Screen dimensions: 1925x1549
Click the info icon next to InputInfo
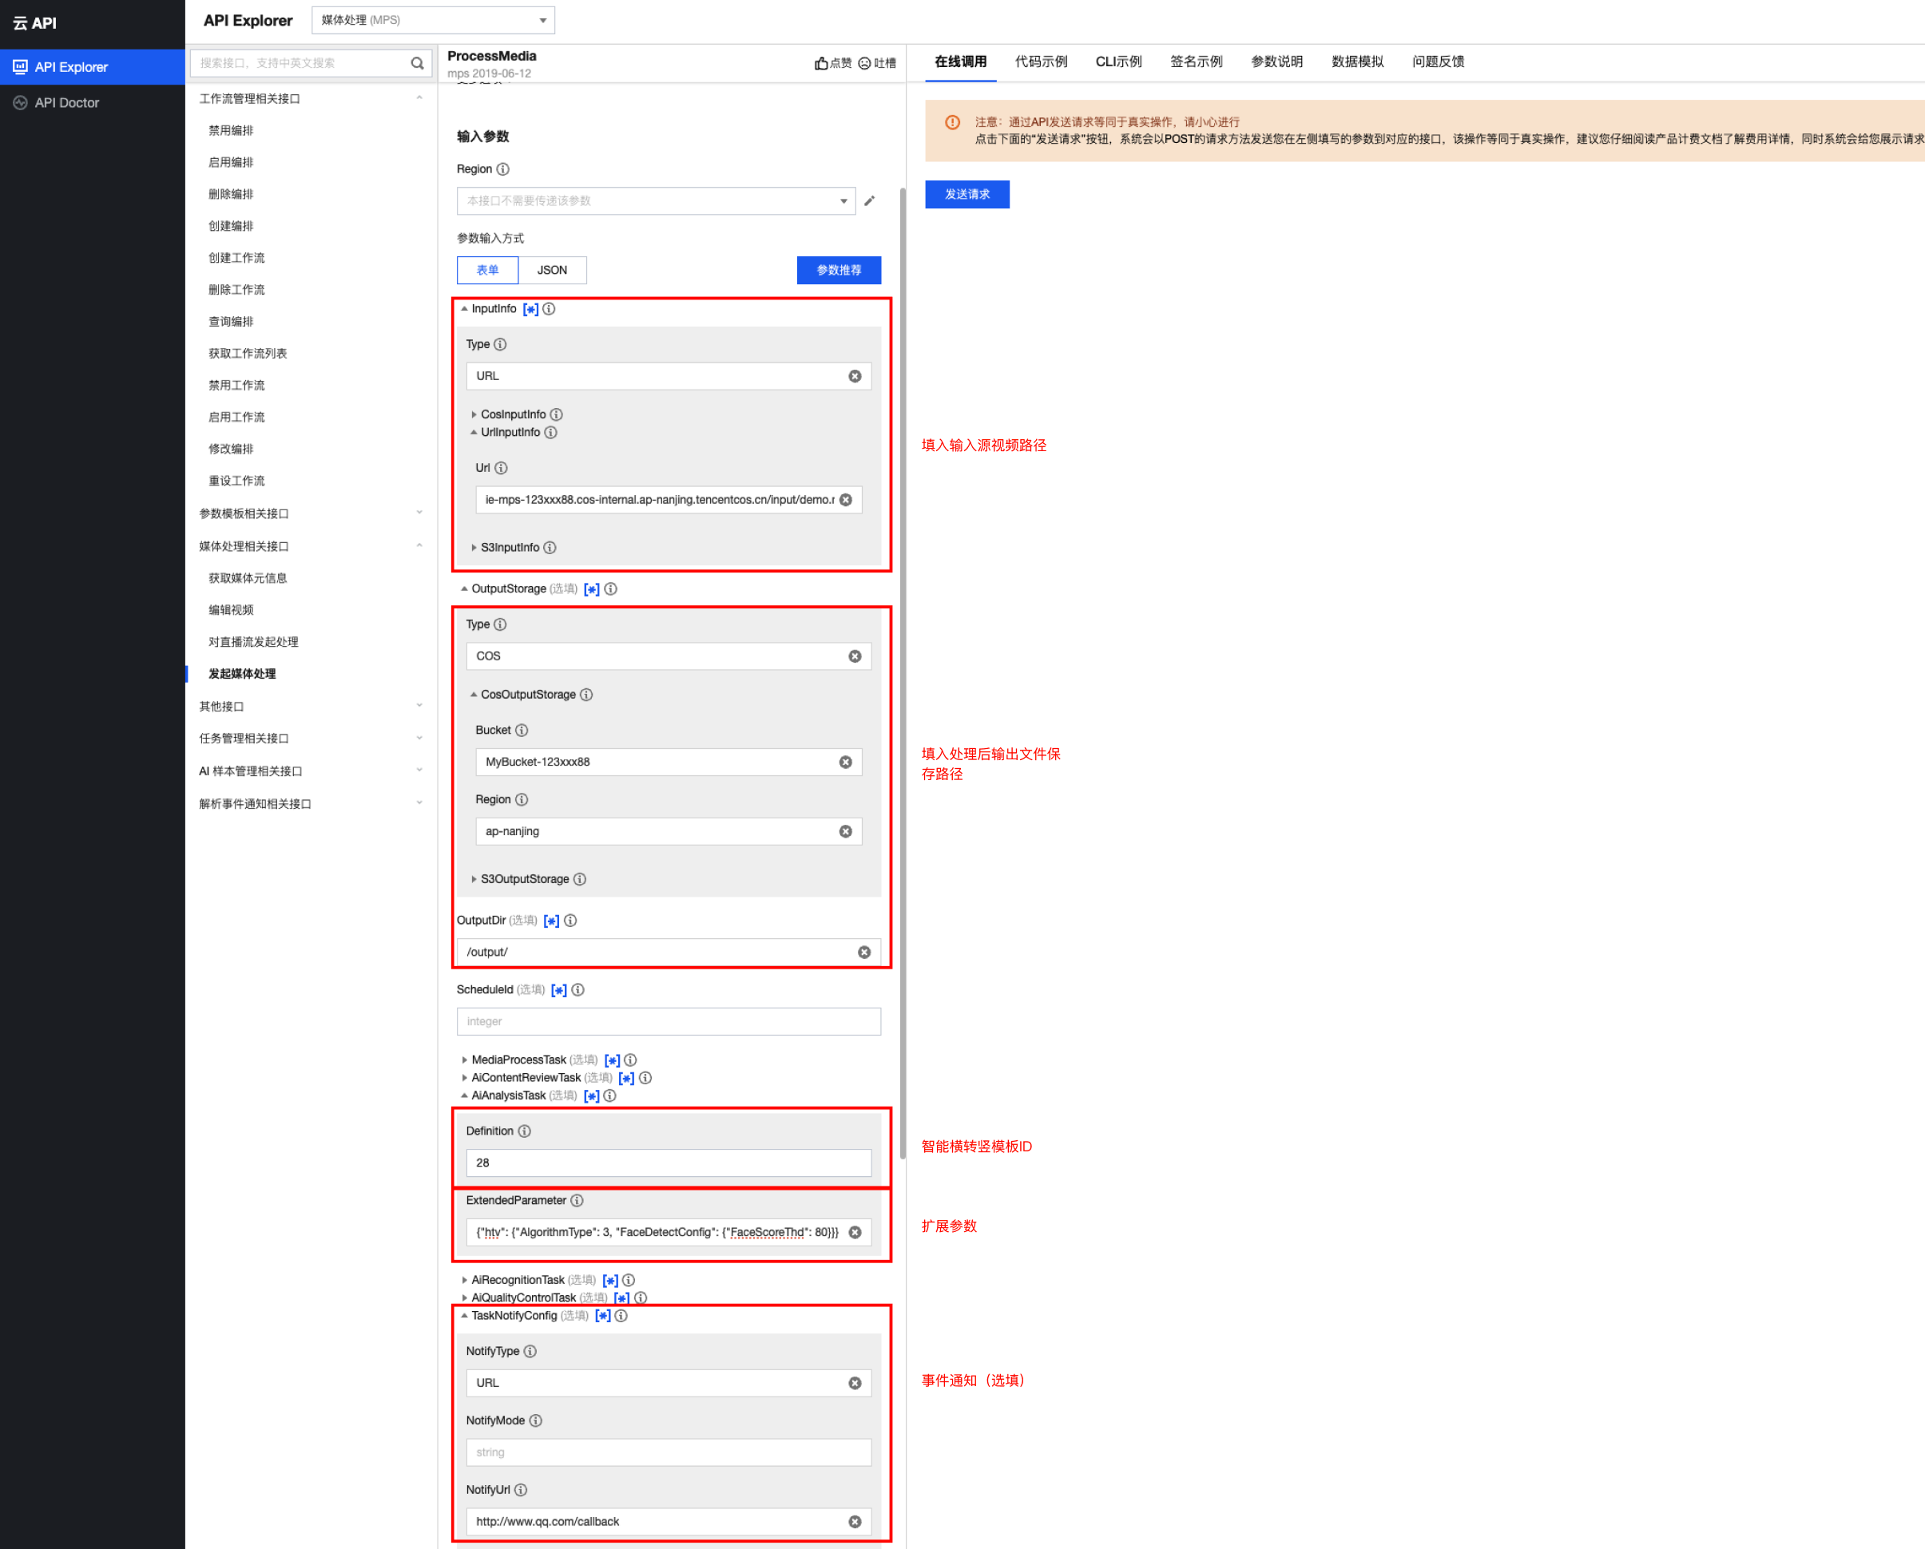coord(549,309)
